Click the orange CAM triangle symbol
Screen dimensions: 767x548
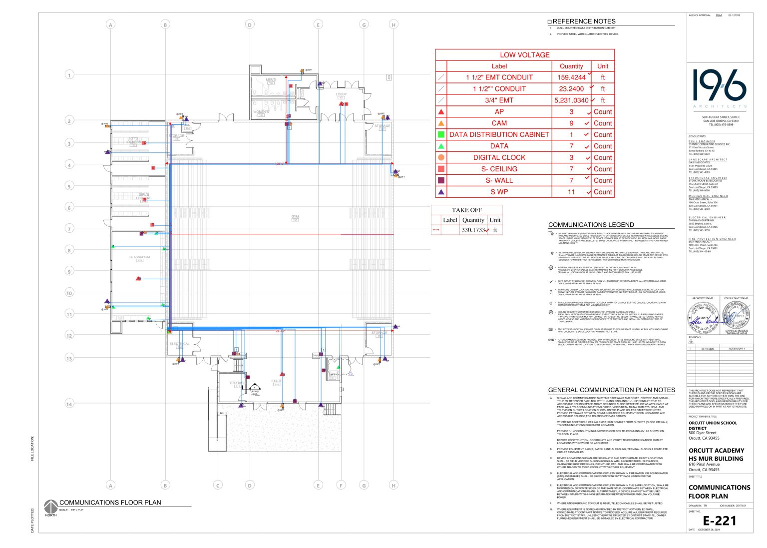440,123
